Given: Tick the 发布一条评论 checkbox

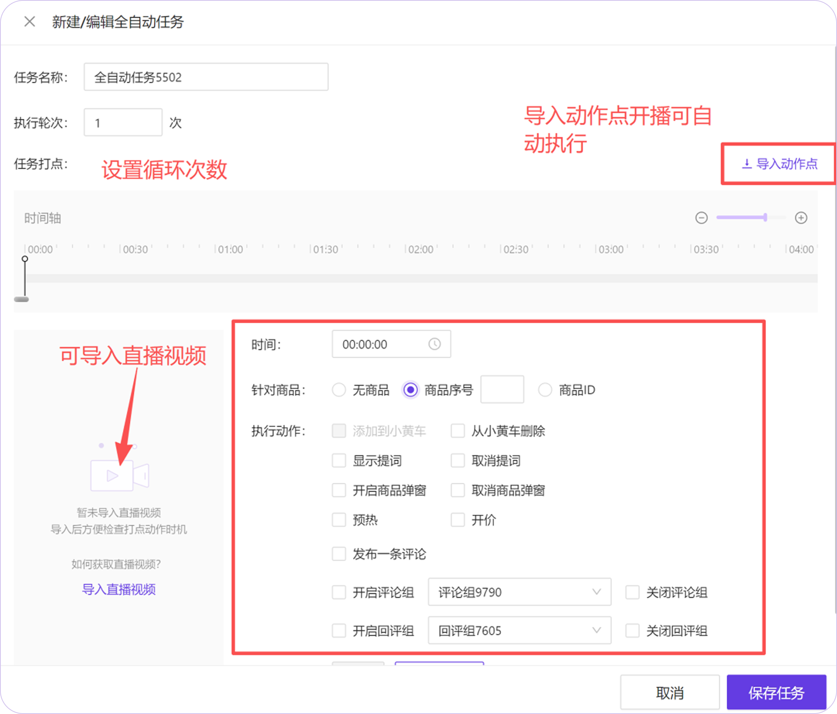Looking at the screenshot, I should pyautogui.click(x=339, y=554).
